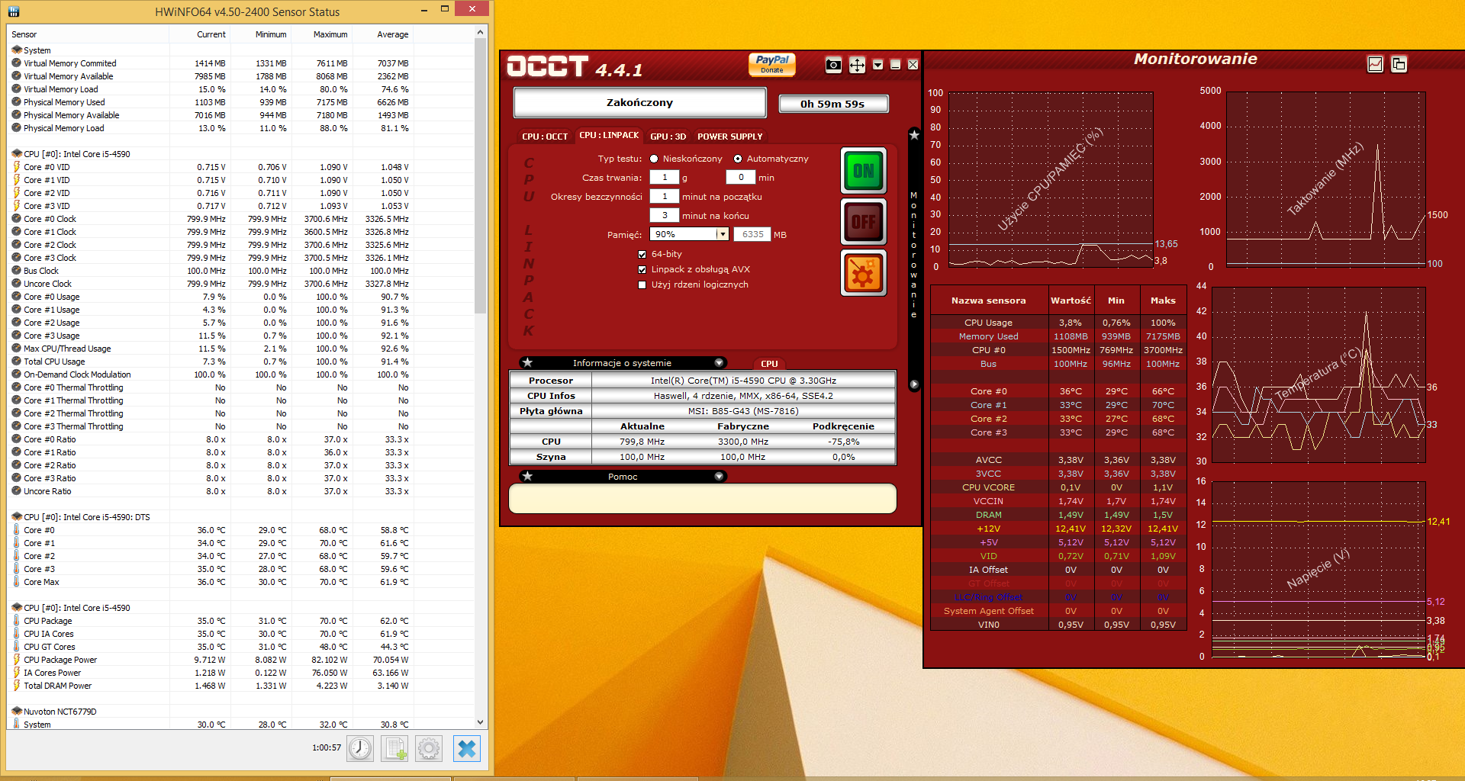This screenshot has height=781, width=1465.
Task: Click the Nazwa sensora column header
Action: pos(988,301)
